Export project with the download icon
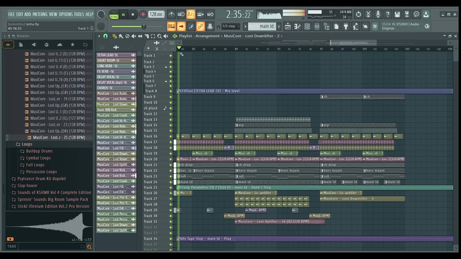Screen dimensions: 461x259 pyautogui.click(x=426, y=14)
